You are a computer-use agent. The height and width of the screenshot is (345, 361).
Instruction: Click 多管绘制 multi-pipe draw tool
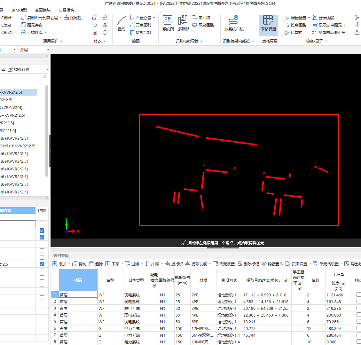pos(140,32)
